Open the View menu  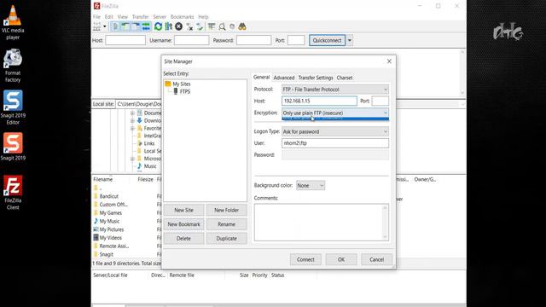[123, 17]
